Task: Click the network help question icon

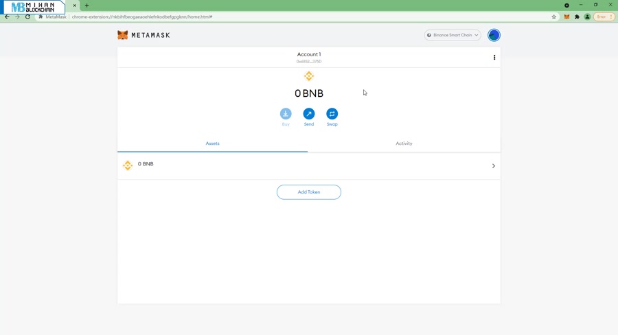Action: coord(429,35)
